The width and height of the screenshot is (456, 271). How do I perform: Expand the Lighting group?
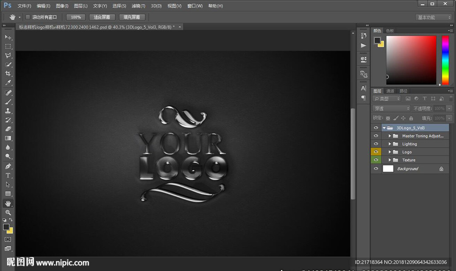point(390,144)
